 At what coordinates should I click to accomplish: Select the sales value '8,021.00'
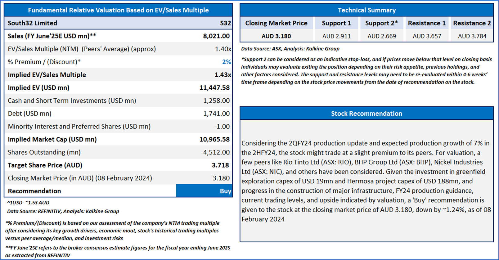pyautogui.click(x=216, y=36)
